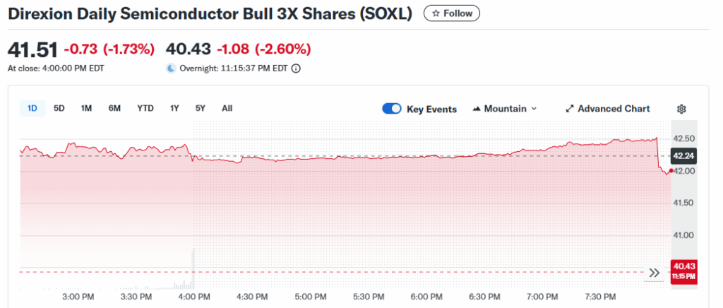
Task: Click the Mountain chart type icon
Action: pos(477,109)
